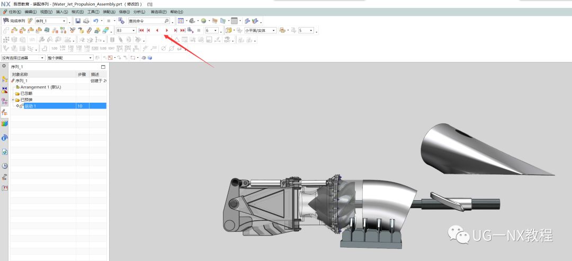The image size is (572, 261).
Task: Play the sequence backward
Action: (157, 30)
